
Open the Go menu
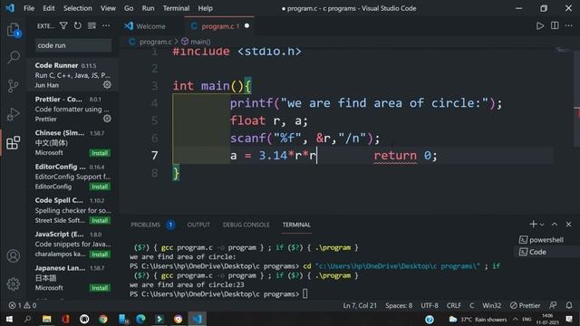[129, 8]
